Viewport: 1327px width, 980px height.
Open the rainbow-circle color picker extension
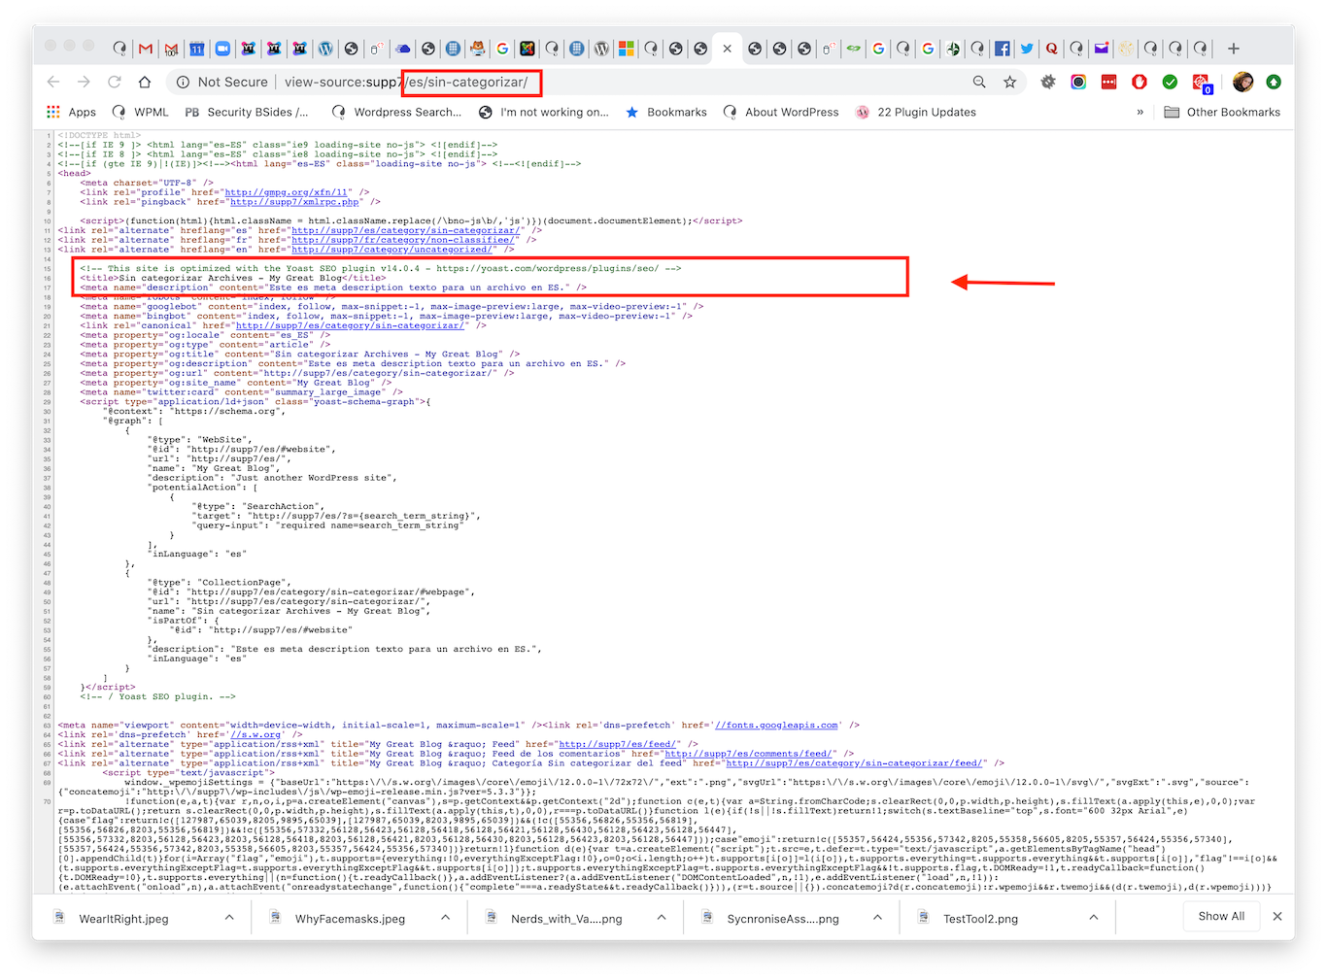(x=1078, y=83)
